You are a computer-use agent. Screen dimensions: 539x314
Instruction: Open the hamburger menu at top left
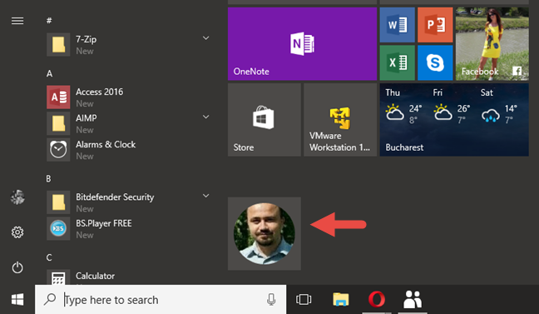point(17,21)
